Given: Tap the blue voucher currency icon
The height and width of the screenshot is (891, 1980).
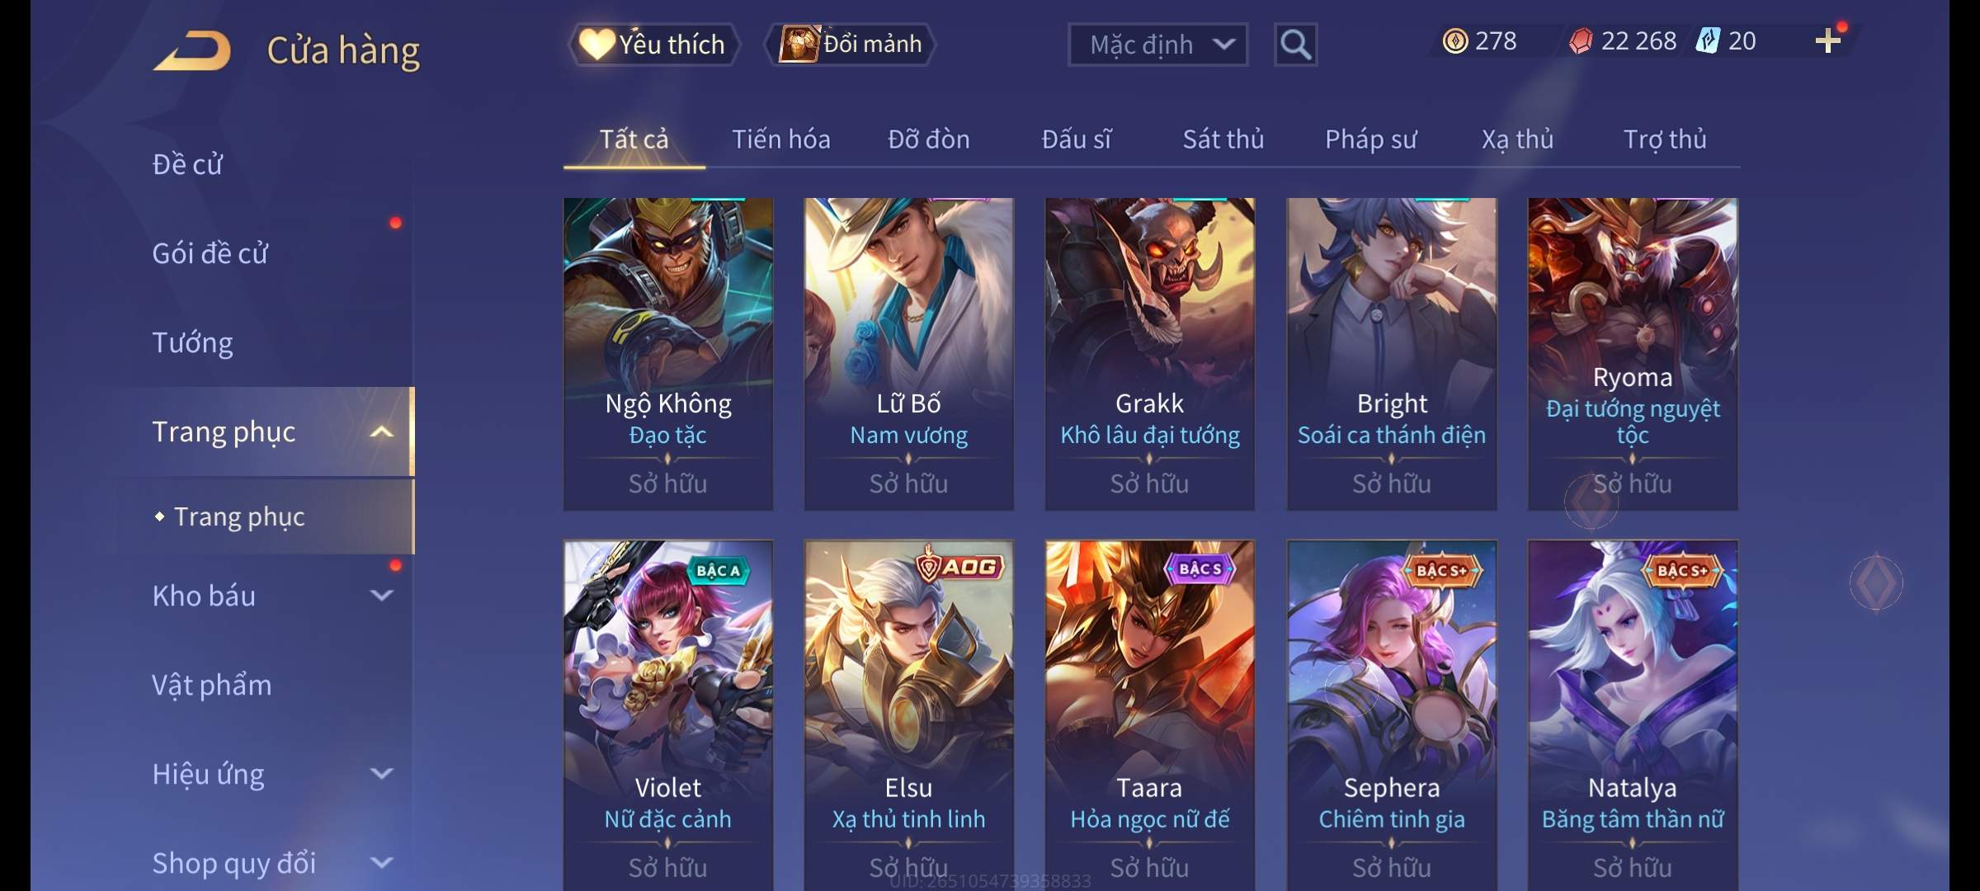Looking at the screenshot, I should 1707,41.
